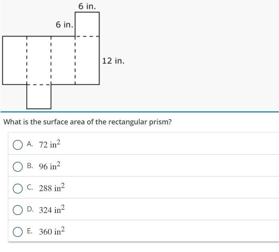
Task: Choose the radio button for answer C
Action: 18,188
